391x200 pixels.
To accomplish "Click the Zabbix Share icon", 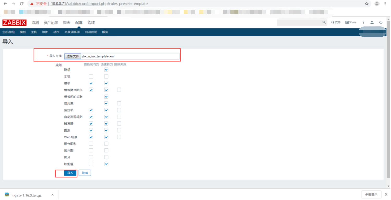I will click(x=351, y=22).
